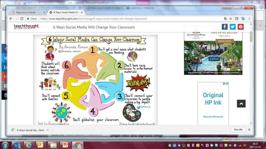The height and width of the screenshot is (149, 266).
Task: Share article on Facebook in header
Action: [x=225, y=27]
